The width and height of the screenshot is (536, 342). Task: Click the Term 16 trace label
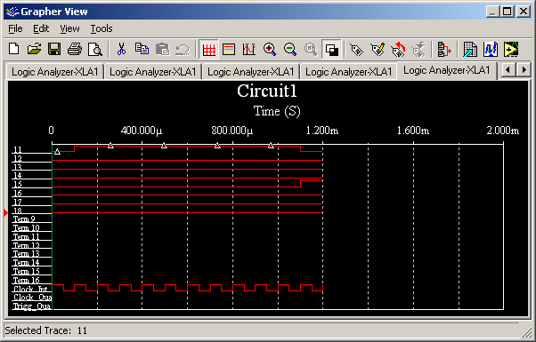click(x=27, y=281)
